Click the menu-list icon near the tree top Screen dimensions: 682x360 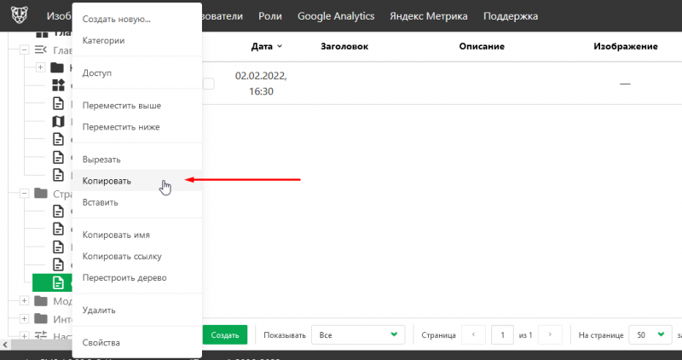tap(40, 50)
